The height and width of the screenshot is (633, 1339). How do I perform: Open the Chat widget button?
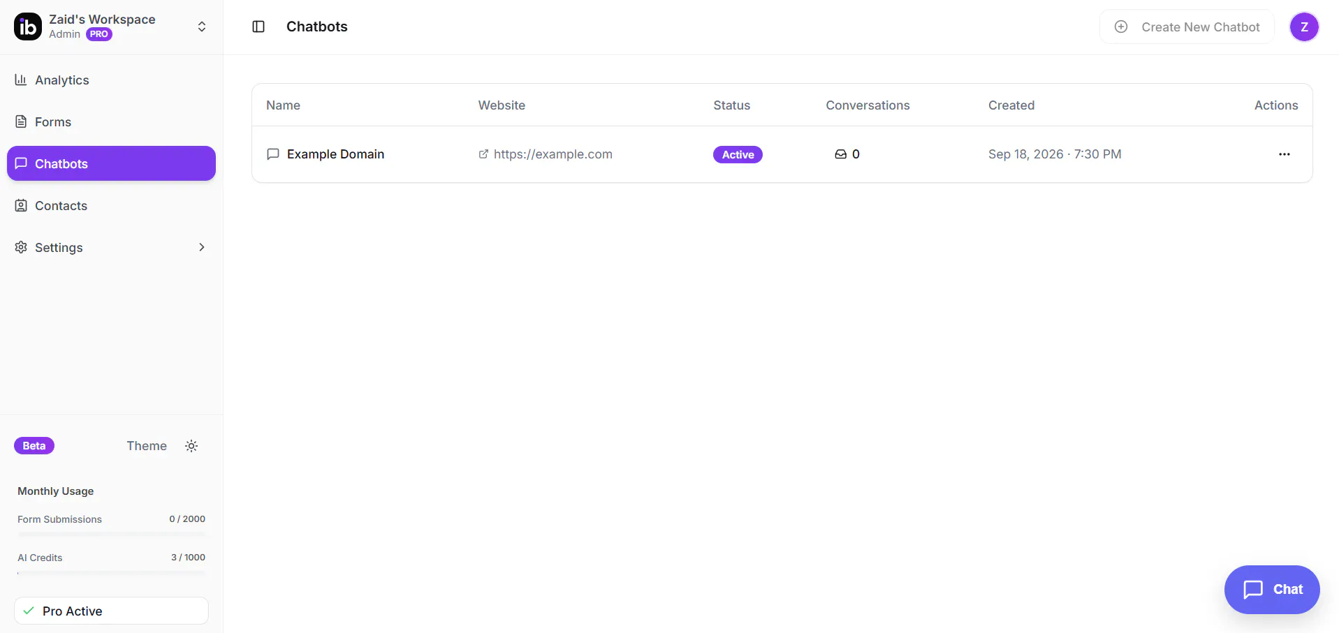pyautogui.click(x=1272, y=590)
